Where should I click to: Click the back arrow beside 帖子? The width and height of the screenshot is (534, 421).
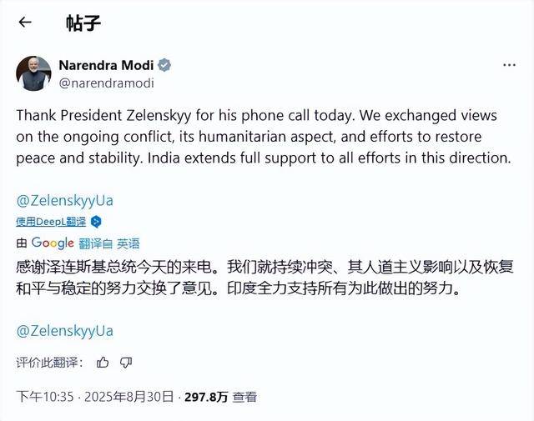[x=25, y=23]
